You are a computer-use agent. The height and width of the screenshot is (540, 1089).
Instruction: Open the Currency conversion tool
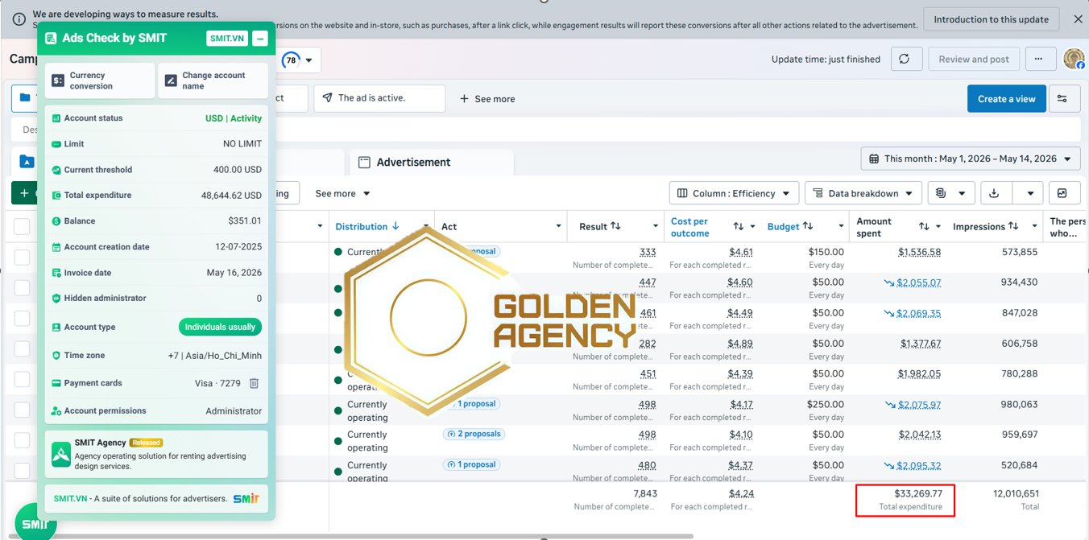[100, 80]
